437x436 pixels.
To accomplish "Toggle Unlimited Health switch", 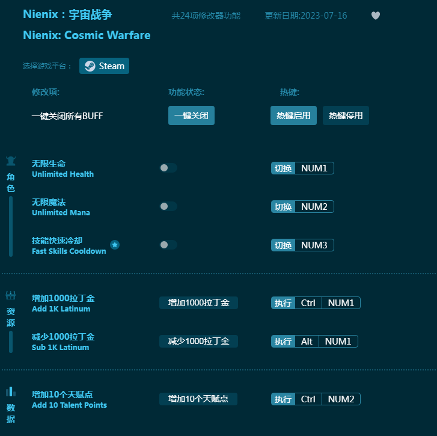I will pos(168,168).
